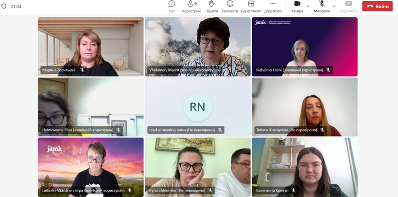The image size is (398, 197).
Task: Open Реагувати reactions menu
Action: point(230,7)
